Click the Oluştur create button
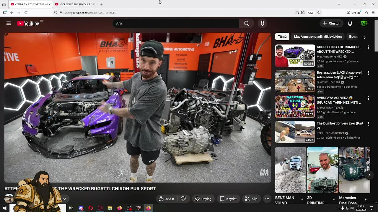Viewport: 378px width, 212px height. 331,23
